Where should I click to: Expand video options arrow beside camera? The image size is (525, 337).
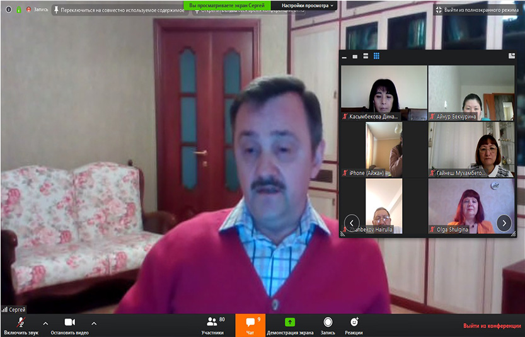[x=94, y=323]
